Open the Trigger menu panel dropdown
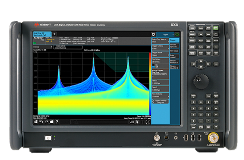244x160 pixels. click(165, 35)
